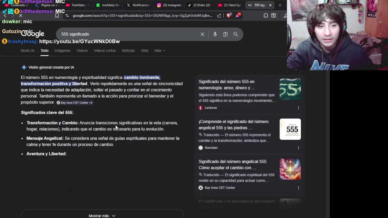Open options for the Navratan result

click(x=298, y=148)
